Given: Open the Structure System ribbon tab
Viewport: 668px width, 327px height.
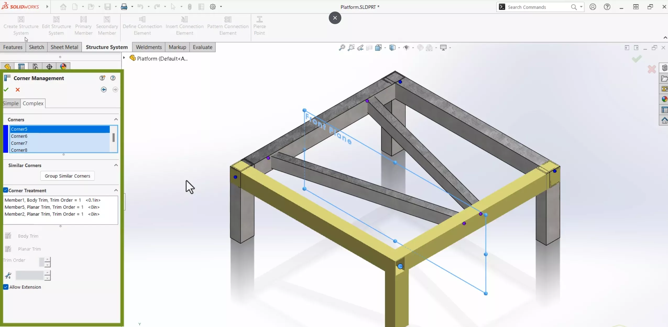Looking at the screenshot, I should point(107,47).
